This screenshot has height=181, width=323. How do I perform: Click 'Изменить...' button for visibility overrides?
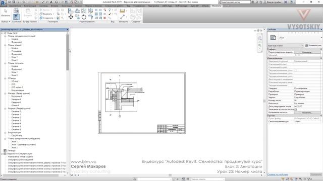point(307,52)
